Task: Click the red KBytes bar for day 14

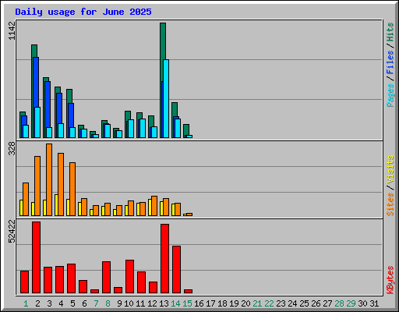Action: (176, 269)
